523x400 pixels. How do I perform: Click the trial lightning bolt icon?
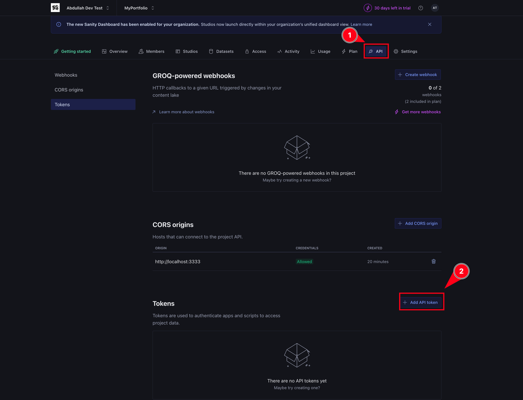[368, 8]
